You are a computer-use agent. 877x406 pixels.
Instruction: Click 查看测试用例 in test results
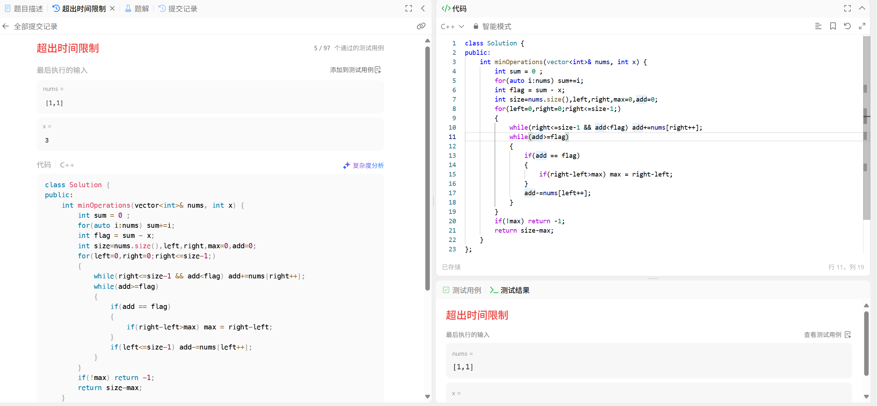(x=827, y=335)
